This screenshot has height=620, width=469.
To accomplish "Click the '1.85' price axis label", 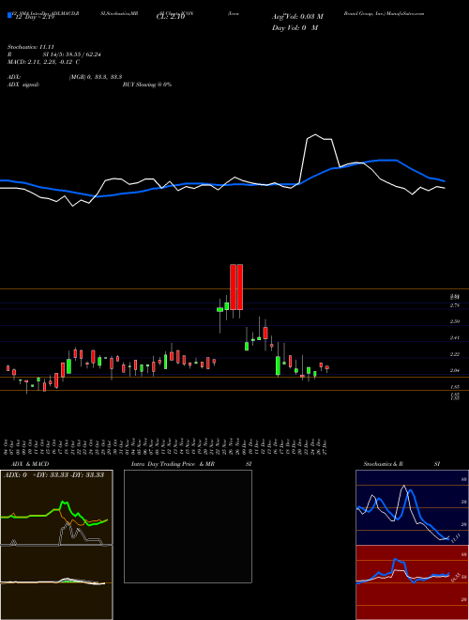I will pos(454,387).
